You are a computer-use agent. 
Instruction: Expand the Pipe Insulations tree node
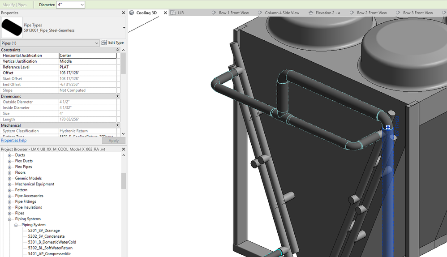click(9, 207)
